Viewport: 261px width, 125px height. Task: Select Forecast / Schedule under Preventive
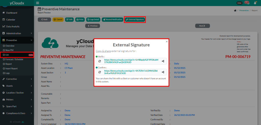[14, 59]
